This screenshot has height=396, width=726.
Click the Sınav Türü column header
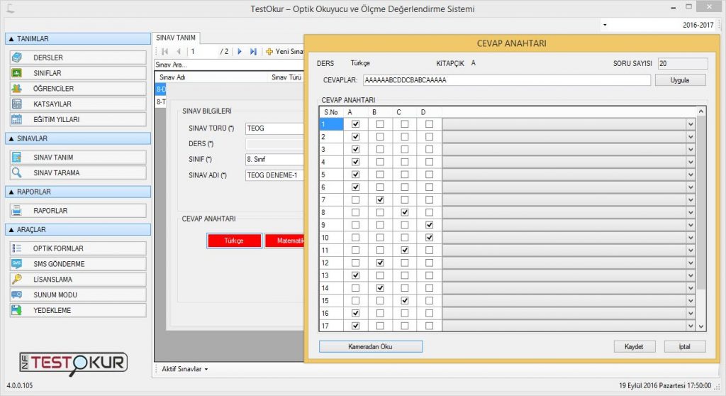[x=286, y=77]
